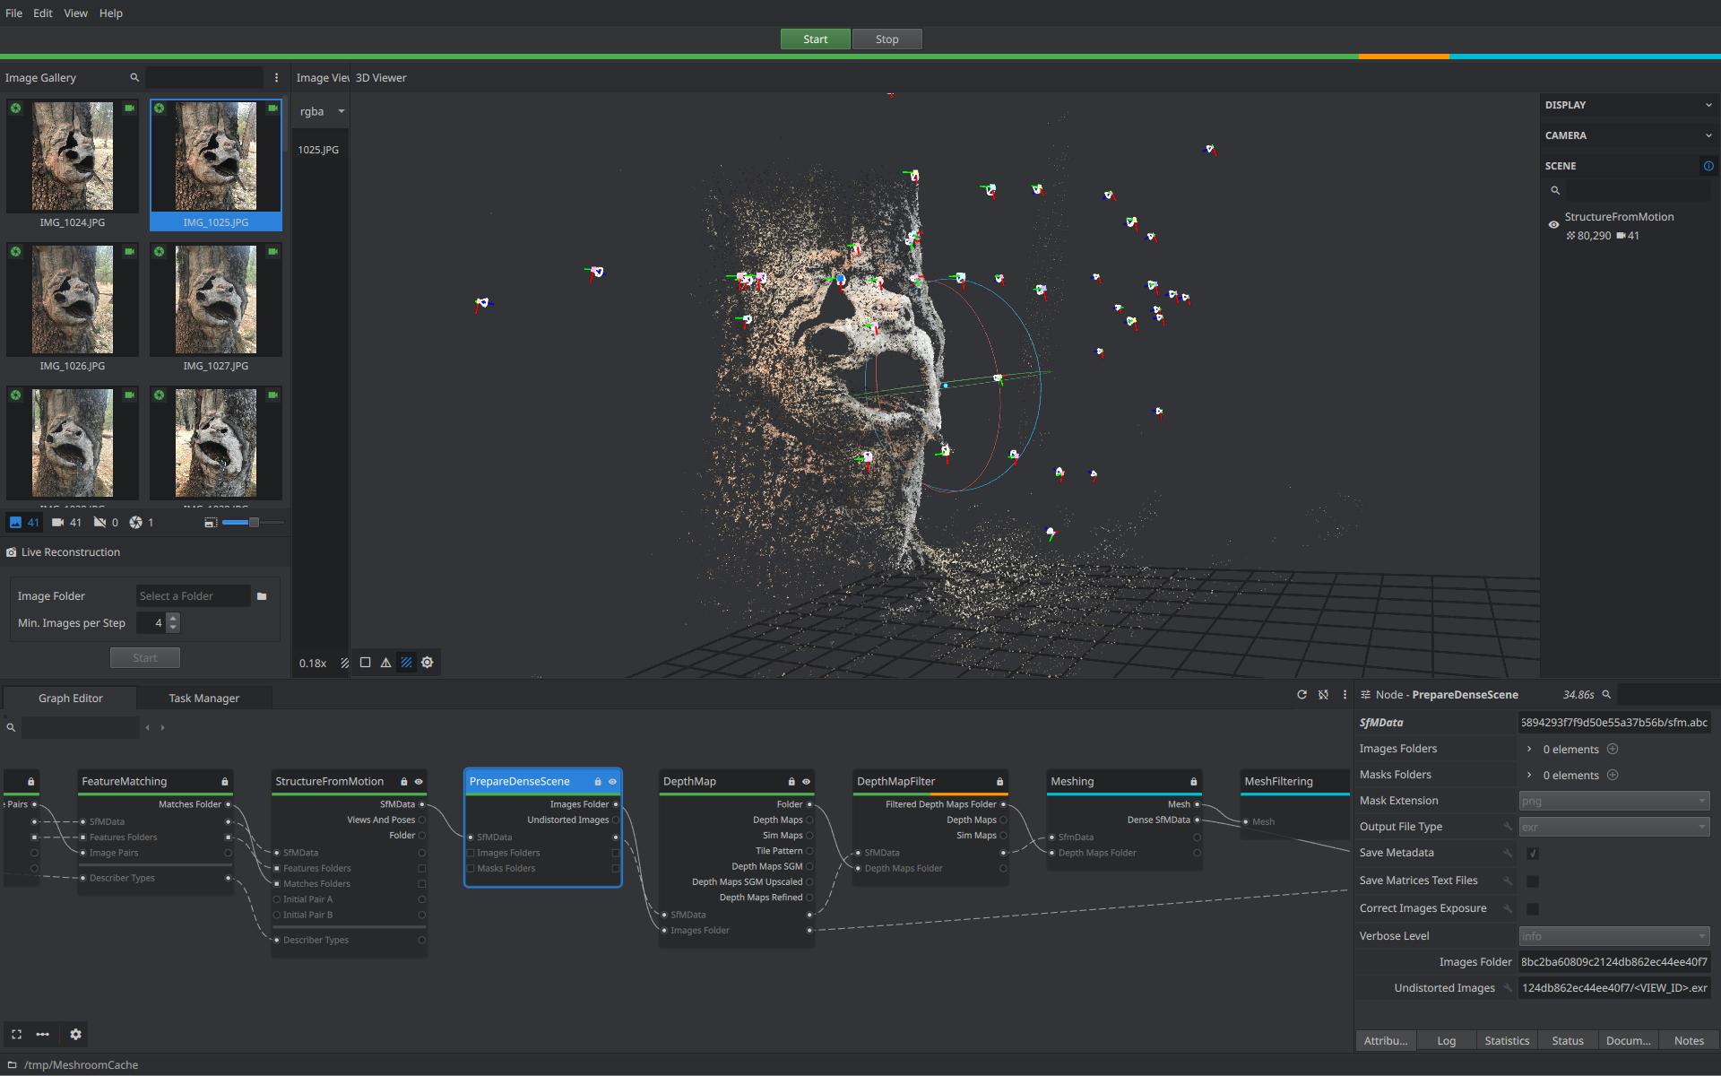Open 3D viewer render settings gear
Screen dimensions: 1721x1076
coord(428,663)
